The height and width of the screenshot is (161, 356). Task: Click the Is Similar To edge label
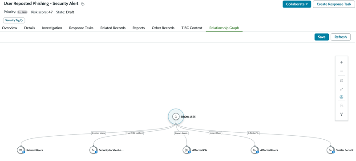pos(253,133)
